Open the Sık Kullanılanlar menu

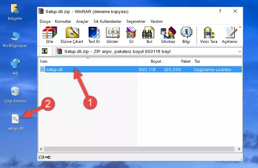107,21
